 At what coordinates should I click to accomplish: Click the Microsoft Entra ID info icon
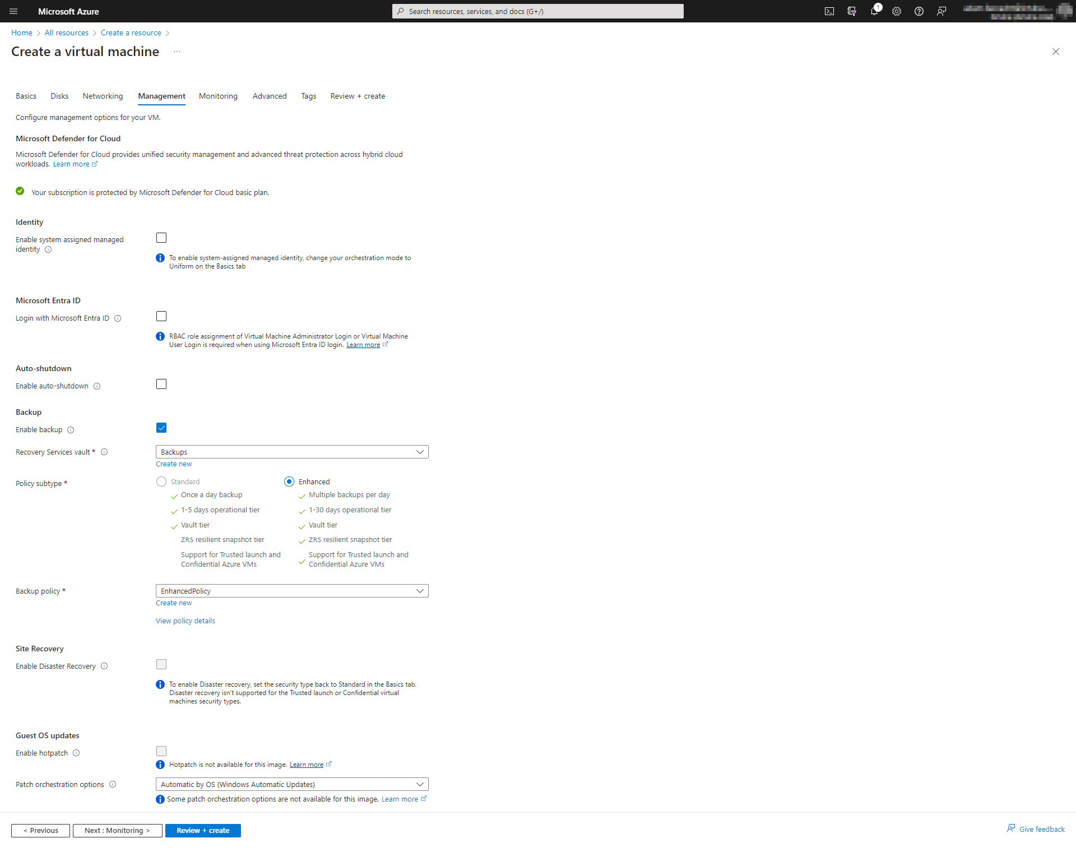[x=119, y=318]
